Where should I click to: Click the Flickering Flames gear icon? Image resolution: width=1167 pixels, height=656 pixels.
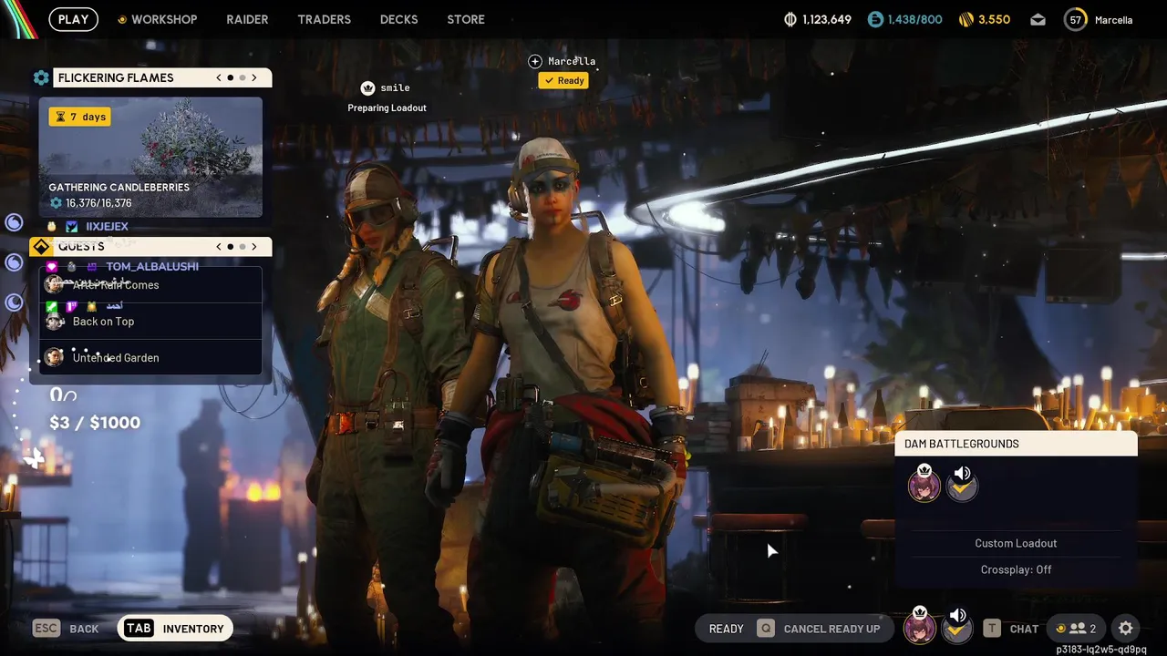tap(41, 77)
